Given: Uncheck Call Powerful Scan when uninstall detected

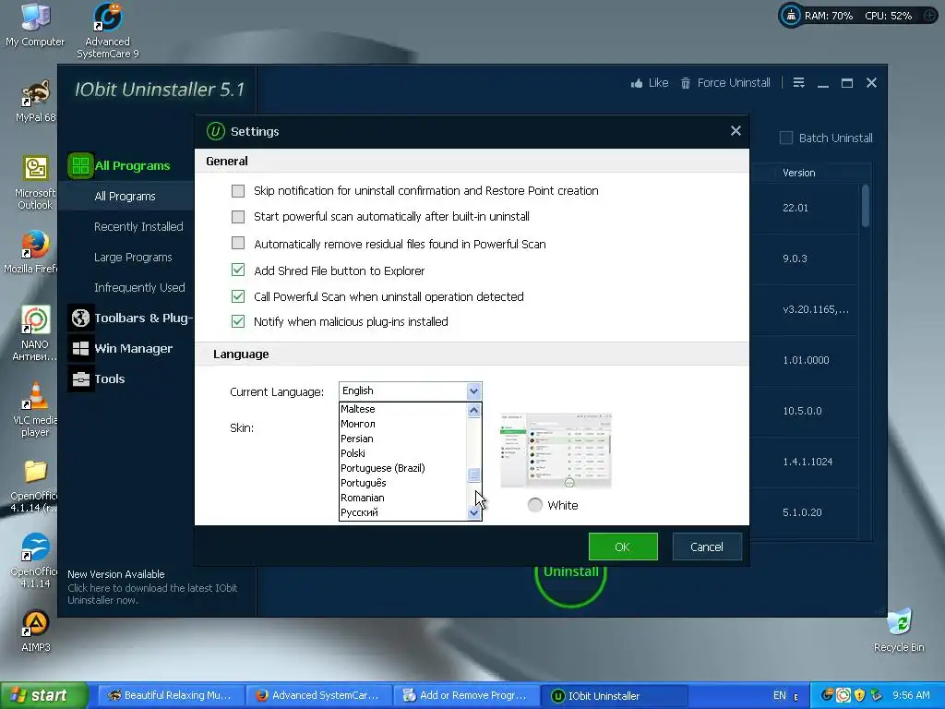Looking at the screenshot, I should [238, 296].
